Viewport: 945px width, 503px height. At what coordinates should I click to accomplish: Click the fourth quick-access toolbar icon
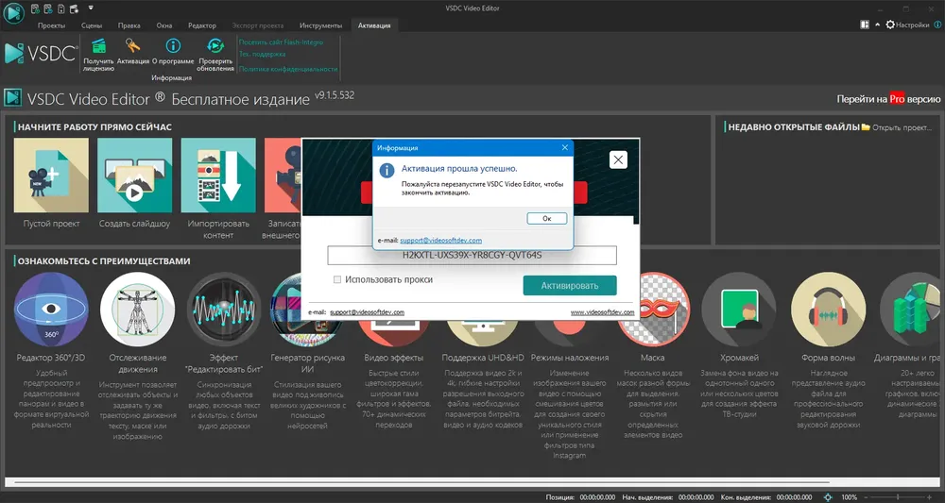pos(74,8)
